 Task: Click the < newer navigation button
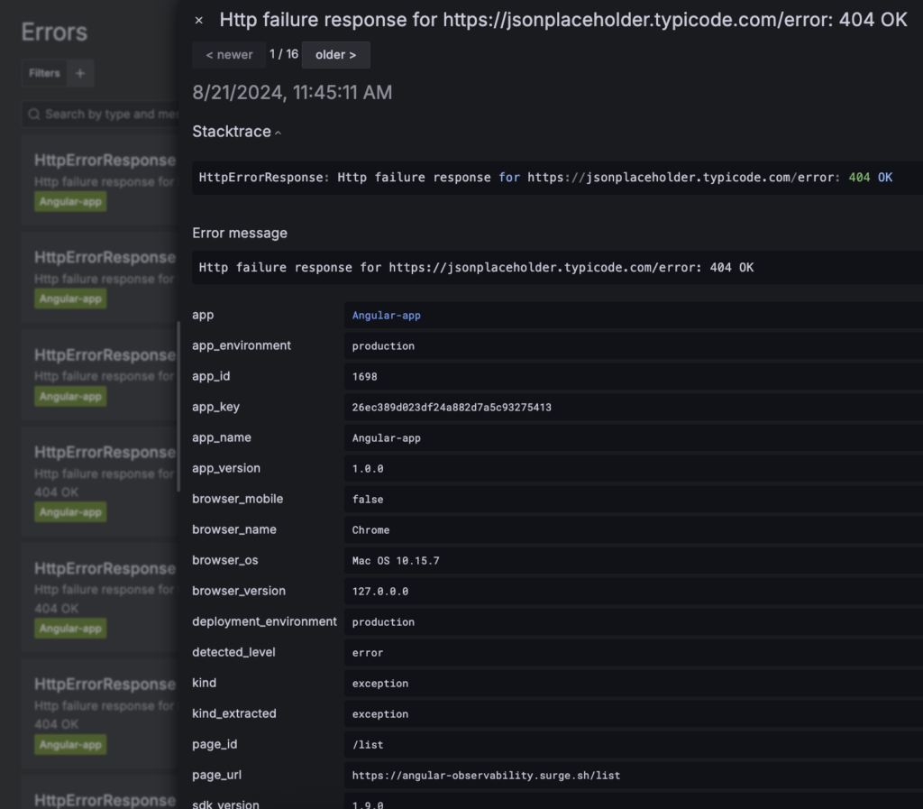(x=228, y=54)
